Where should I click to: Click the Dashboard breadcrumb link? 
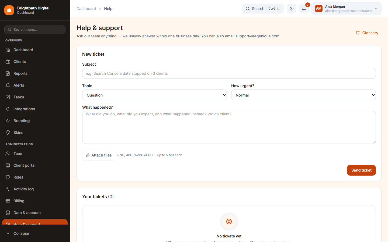[x=86, y=9]
